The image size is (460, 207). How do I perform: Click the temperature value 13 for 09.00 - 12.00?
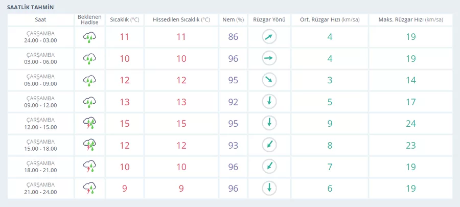coord(125,102)
